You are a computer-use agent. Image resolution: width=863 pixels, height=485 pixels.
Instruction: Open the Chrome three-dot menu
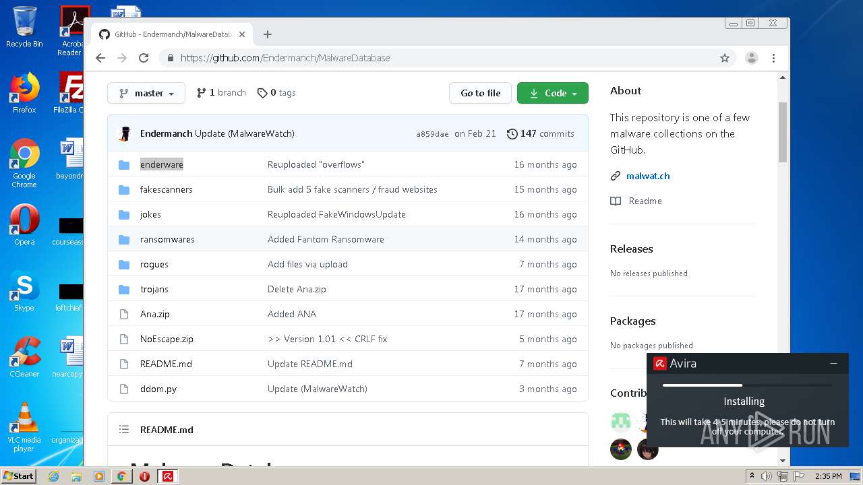[x=774, y=58]
